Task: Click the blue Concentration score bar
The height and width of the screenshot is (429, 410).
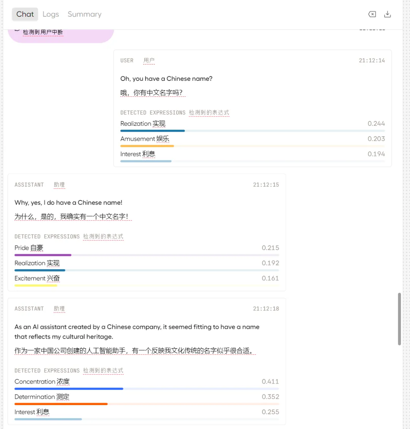Action: 69,389
